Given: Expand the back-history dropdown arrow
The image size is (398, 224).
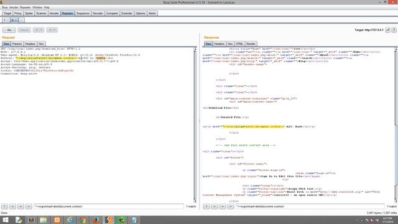Looking at the screenshot, I should (x=42, y=30).
